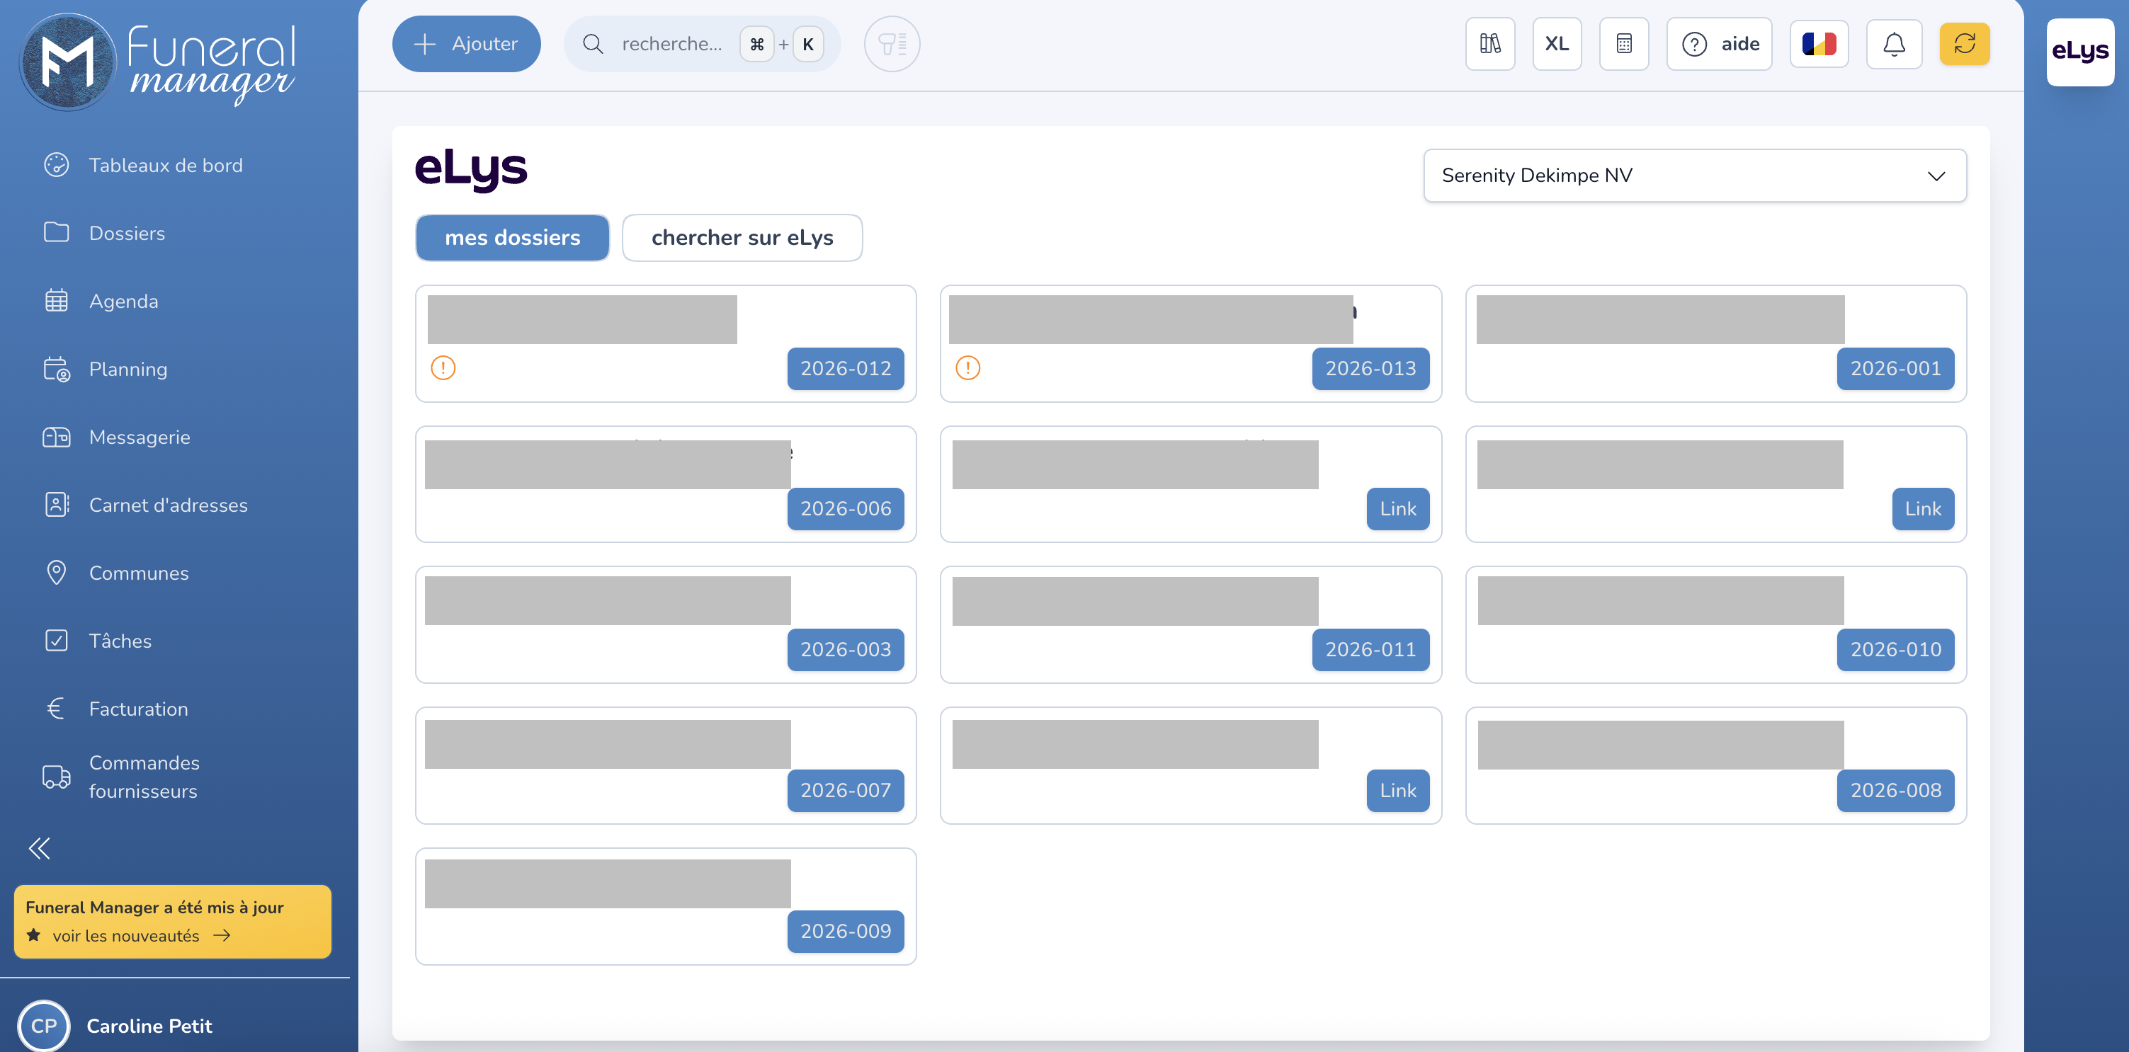2129x1052 pixels.
Task: Click the recherche search field
Action: (670, 44)
